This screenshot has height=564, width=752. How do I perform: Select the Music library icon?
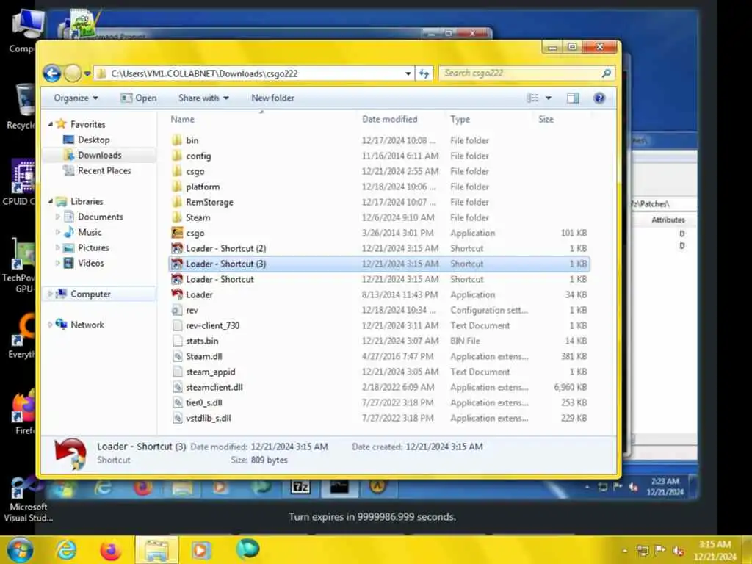pos(69,232)
